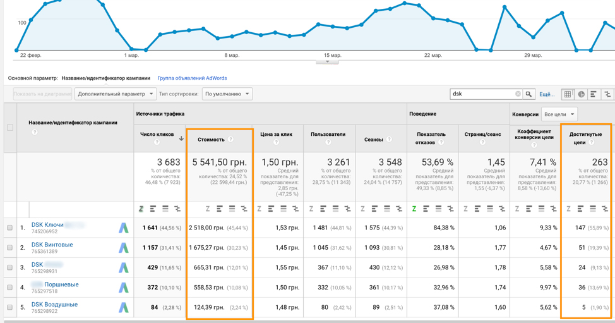Screen dimensions: 615x323
Task: Tick checkbox for row 1 DSK Ключи
Action: [10, 228]
